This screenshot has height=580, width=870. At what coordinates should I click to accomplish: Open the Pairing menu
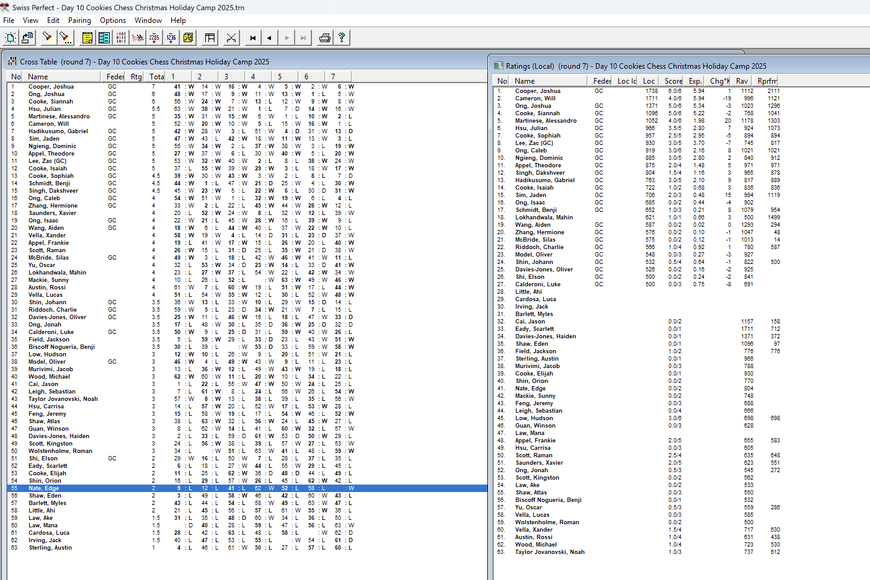[79, 20]
